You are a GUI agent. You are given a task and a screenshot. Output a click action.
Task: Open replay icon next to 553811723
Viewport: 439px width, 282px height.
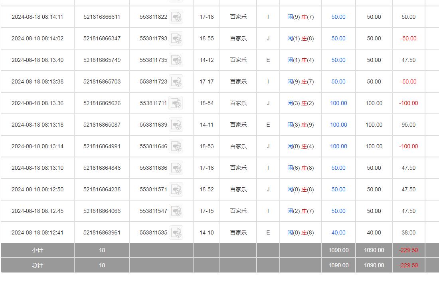(x=176, y=82)
